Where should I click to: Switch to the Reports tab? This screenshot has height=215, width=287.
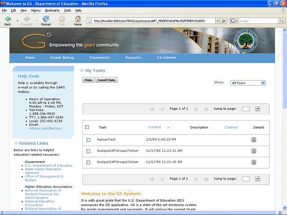[133, 58]
